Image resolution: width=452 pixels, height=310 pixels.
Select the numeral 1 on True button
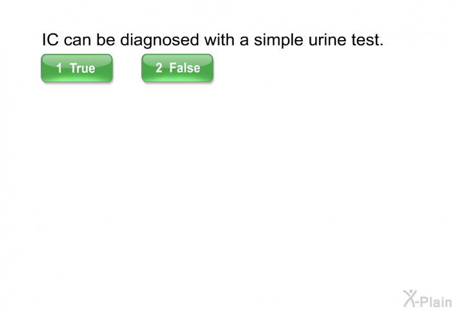pos(59,68)
